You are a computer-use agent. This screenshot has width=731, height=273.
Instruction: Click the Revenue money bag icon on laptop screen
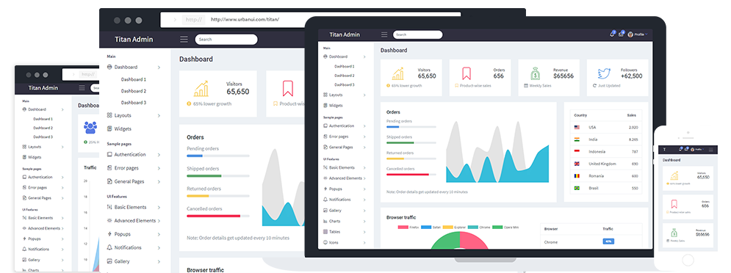click(535, 73)
